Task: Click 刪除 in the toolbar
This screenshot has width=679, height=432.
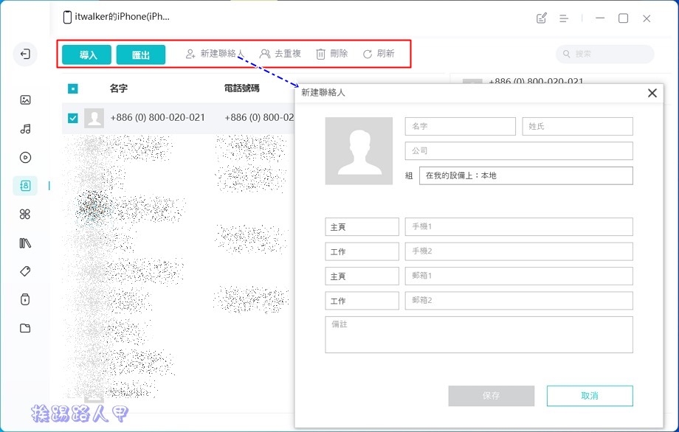Action: (331, 54)
